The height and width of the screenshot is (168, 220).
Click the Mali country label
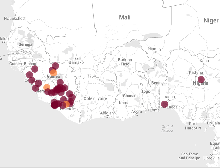(125, 17)
